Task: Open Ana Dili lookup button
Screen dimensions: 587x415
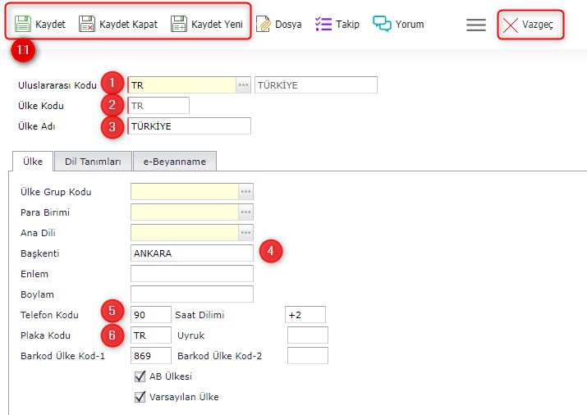Action: [x=245, y=233]
